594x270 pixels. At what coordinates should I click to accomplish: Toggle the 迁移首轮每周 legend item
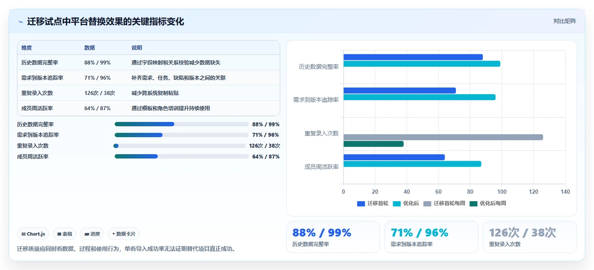click(x=444, y=203)
